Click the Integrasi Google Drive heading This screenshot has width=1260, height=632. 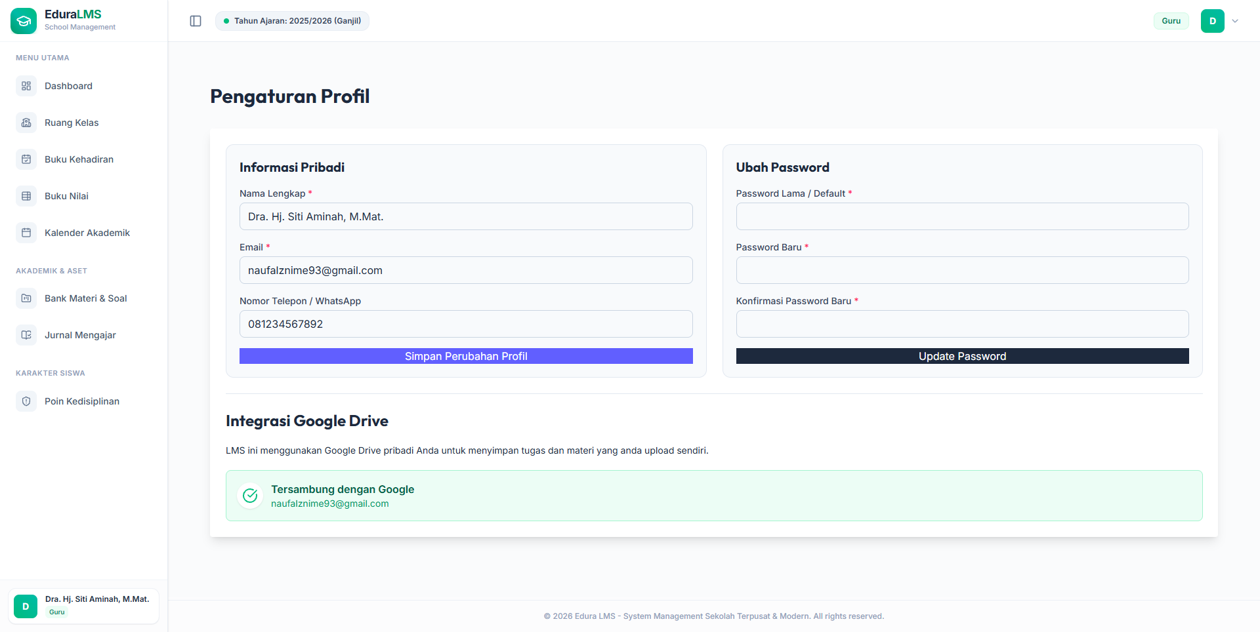[307, 421]
